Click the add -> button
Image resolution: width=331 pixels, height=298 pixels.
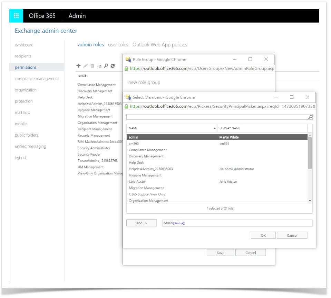click(x=142, y=223)
